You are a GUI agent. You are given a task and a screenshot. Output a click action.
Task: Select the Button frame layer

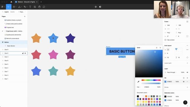pos(14,42)
